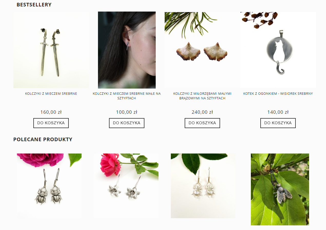Click the Polecane produkty section heading
This screenshot has width=326, height=230.
point(43,139)
